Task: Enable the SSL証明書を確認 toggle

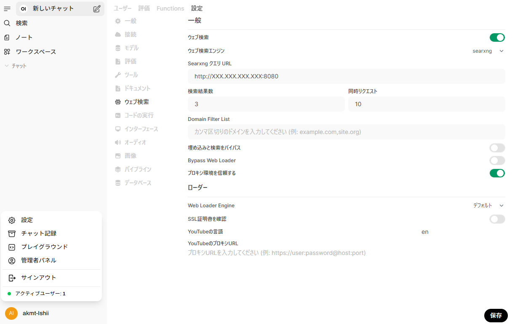Action: 497,219
